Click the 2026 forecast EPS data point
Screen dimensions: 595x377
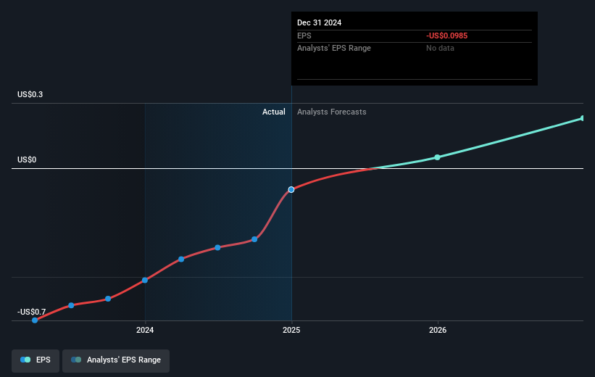[x=437, y=157]
